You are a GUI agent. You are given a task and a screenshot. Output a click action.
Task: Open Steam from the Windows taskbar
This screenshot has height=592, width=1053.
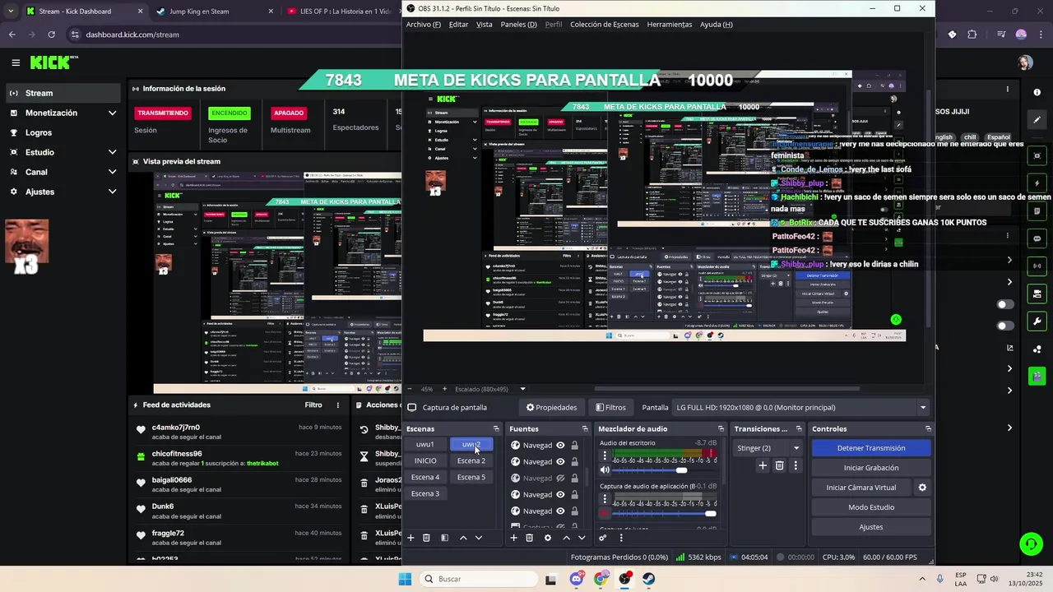[649, 579]
